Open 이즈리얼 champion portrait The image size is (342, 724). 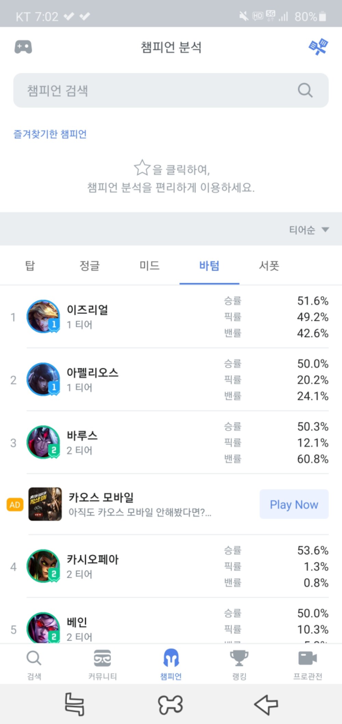click(x=43, y=317)
